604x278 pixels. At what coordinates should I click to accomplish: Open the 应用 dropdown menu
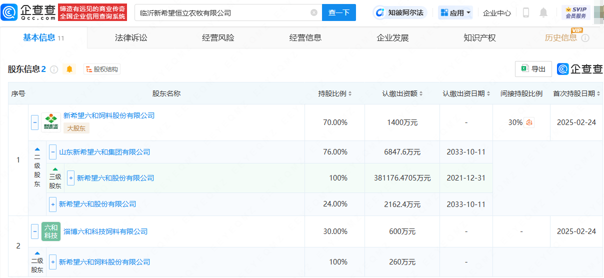455,12
